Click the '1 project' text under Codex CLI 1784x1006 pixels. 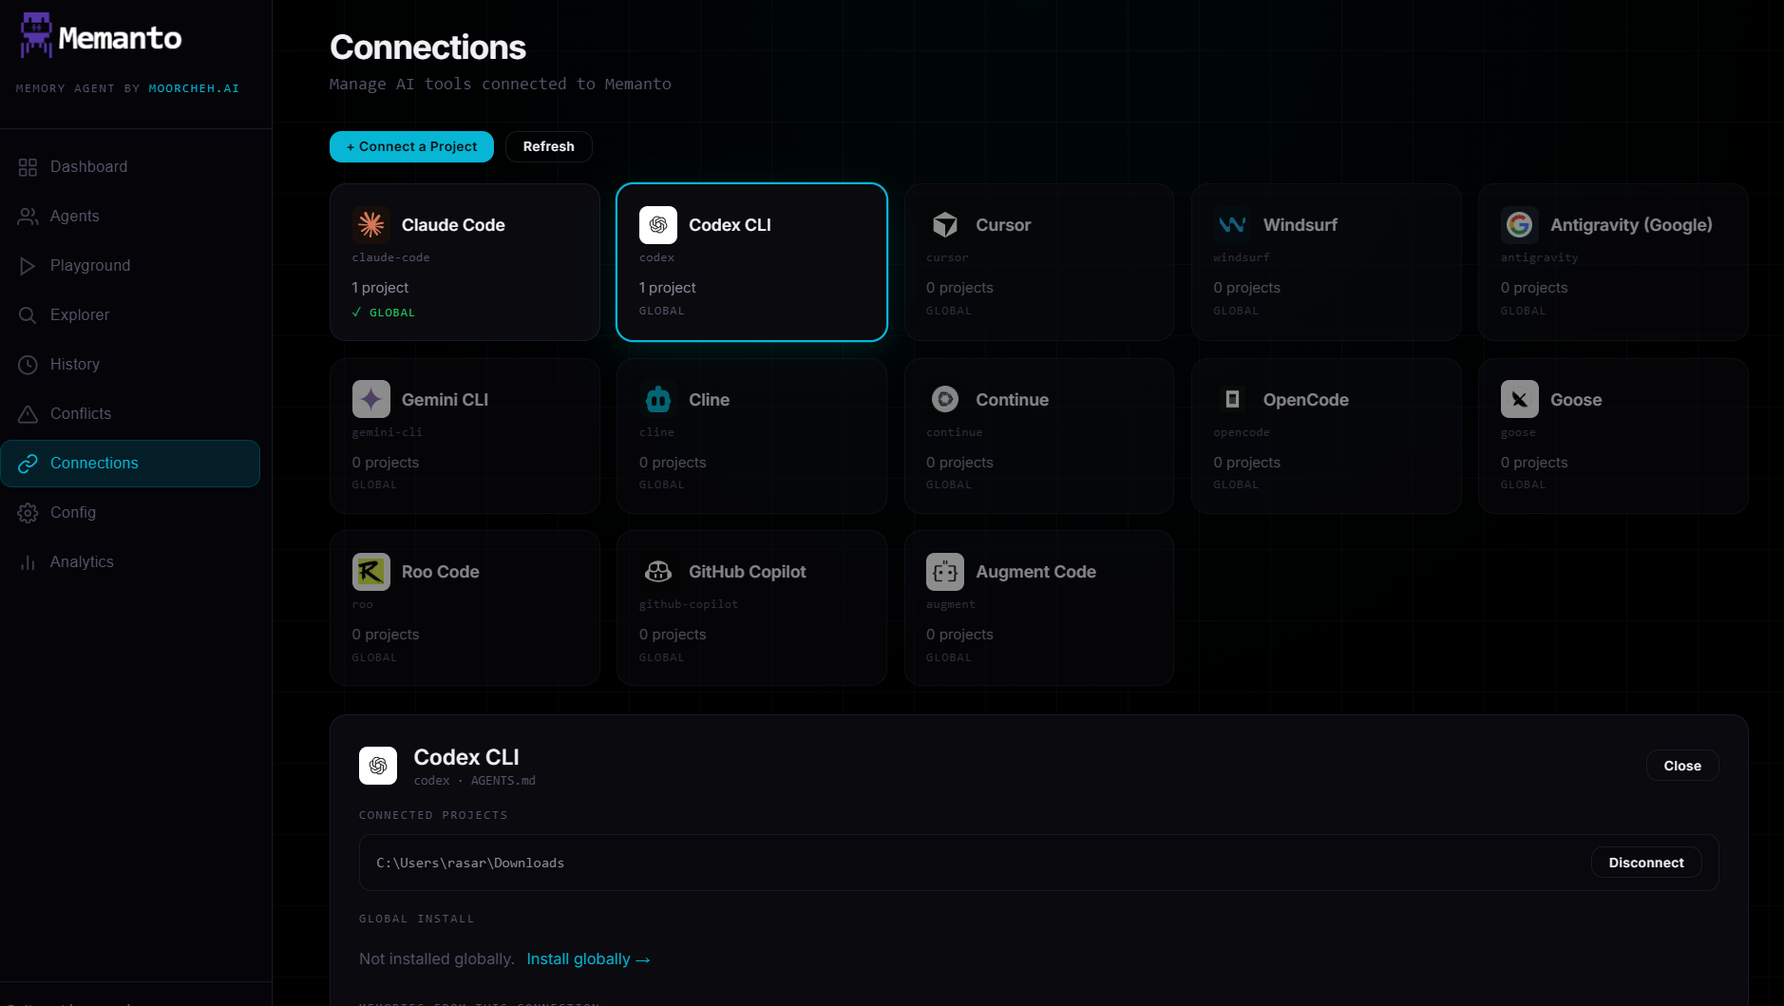pos(667,288)
